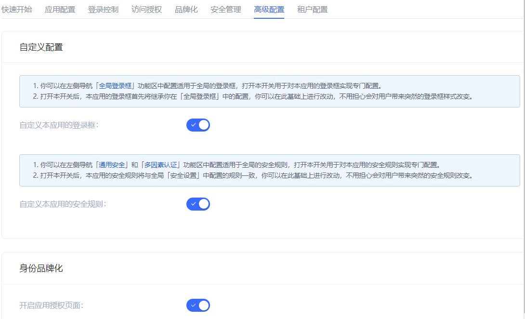The image size is (525, 319).
Task: Click the active 高级配置 tab
Action: pyautogui.click(x=269, y=9)
